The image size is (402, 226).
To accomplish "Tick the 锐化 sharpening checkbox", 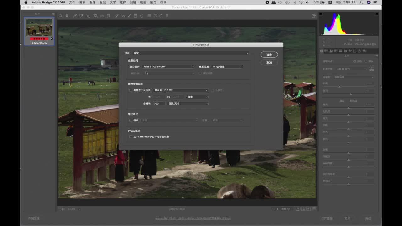I will 131,121.
